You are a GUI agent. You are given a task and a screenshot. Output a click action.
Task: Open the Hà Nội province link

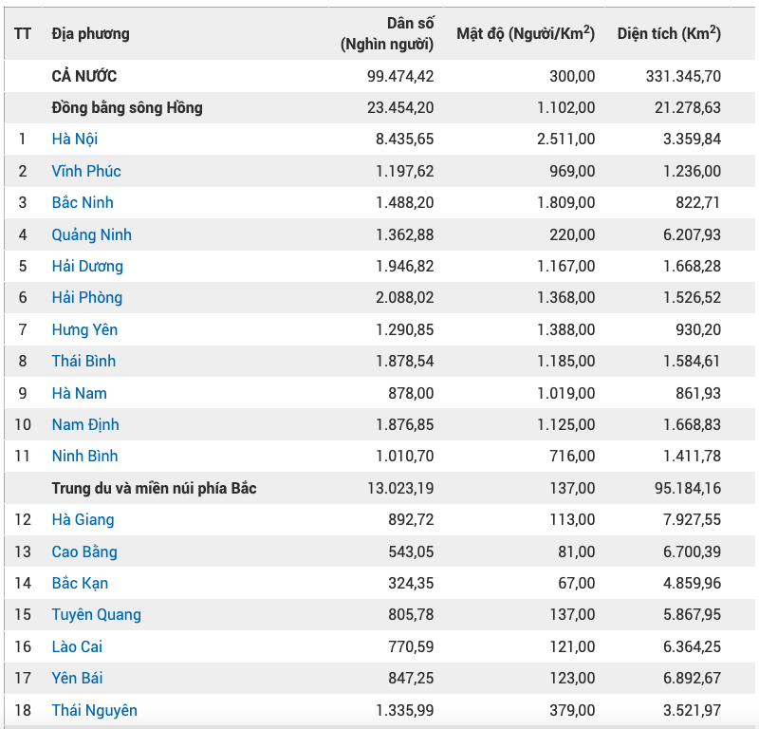point(75,139)
